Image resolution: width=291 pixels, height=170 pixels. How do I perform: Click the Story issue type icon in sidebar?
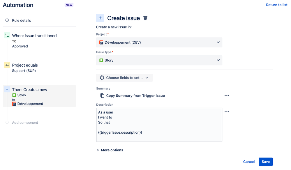(x=14, y=95)
